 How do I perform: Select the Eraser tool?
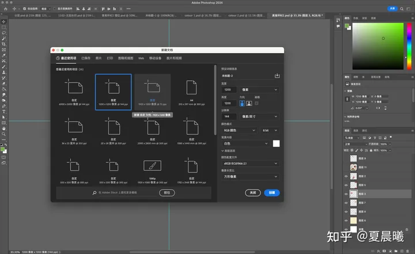tap(3, 84)
